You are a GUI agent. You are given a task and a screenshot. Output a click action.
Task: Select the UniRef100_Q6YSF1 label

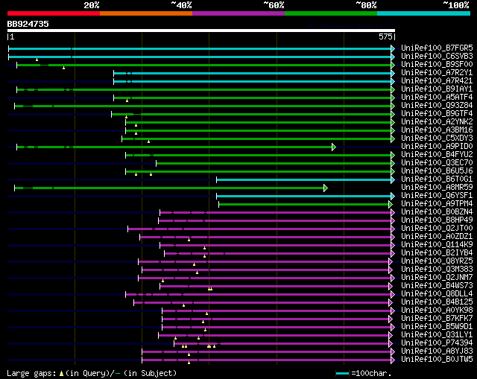(x=437, y=196)
